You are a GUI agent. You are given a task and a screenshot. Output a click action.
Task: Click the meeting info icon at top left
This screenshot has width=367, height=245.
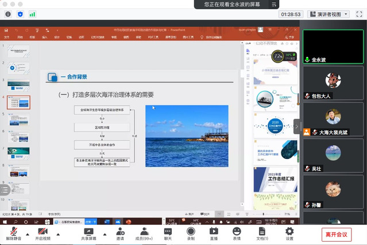8,14
